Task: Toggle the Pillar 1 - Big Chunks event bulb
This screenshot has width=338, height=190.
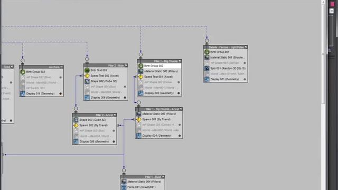Action: point(180,61)
